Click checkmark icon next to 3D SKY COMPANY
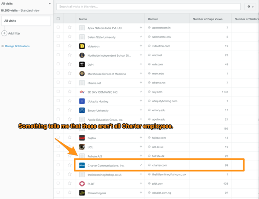This screenshot has height=199, width=259. click(141, 92)
